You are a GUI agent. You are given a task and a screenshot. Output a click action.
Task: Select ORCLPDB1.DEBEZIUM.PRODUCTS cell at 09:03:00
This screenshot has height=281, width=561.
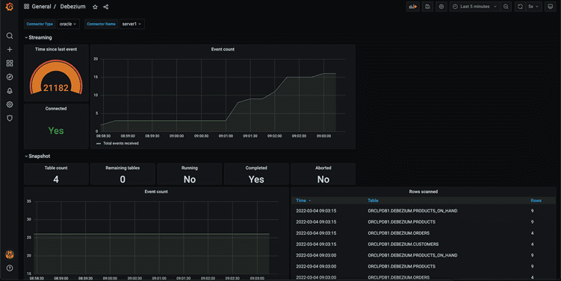[x=401, y=266]
